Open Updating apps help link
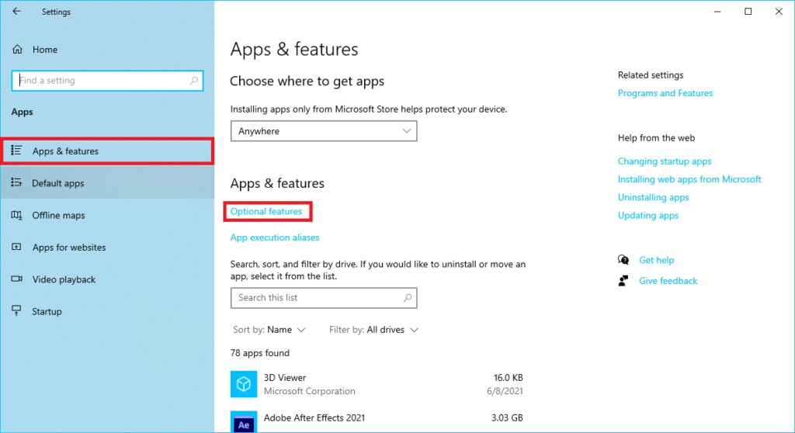Screen dimensions: 795x433 point(648,216)
